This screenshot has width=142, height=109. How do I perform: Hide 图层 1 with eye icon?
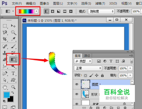click(77, 84)
